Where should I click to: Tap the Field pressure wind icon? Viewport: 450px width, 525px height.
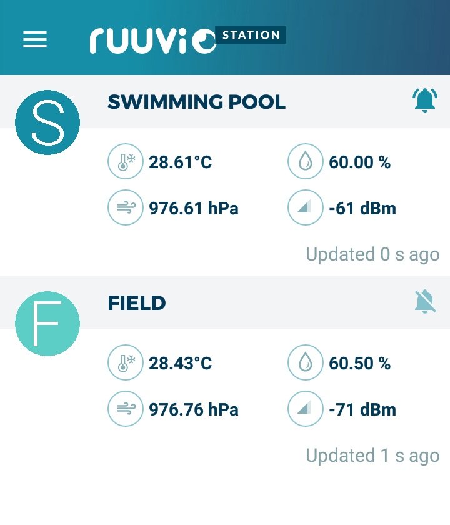[126, 409]
